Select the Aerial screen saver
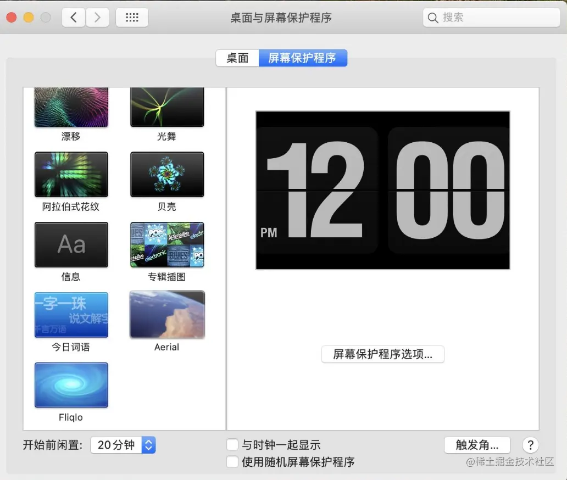The width and height of the screenshot is (567, 480). click(x=166, y=315)
